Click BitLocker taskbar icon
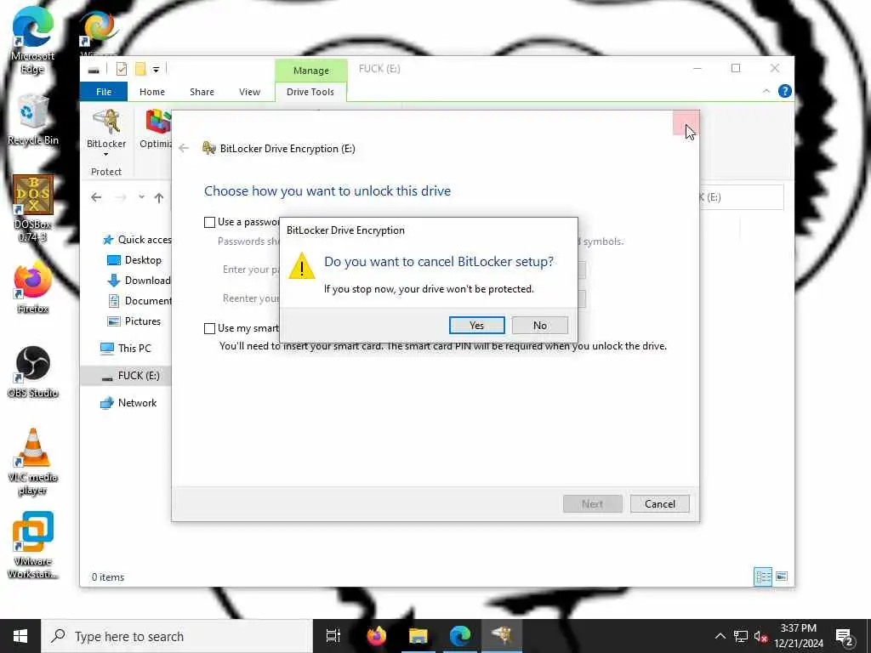Image resolution: width=871 pixels, height=653 pixels. [502, 636]
